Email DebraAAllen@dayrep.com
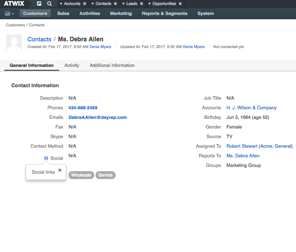This screenshot has width=296, height=252. tap(98, 117)
